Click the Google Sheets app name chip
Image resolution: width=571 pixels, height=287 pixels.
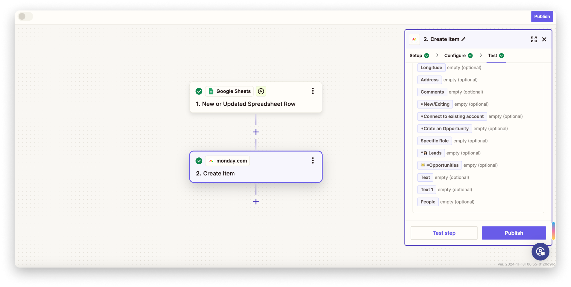coord(229,91)
